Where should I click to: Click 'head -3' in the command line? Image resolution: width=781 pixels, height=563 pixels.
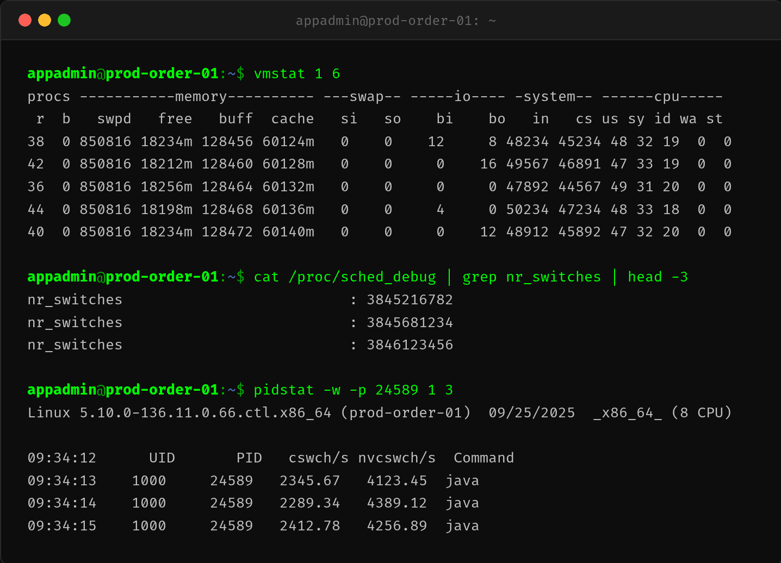(x=658, y=277)
